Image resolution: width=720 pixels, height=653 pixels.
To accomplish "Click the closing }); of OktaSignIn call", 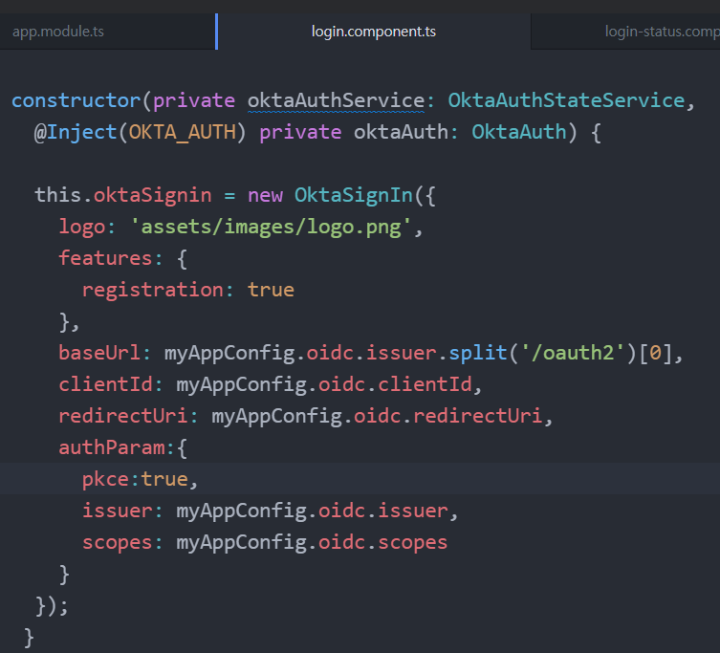I will click(x=52, y=606).
